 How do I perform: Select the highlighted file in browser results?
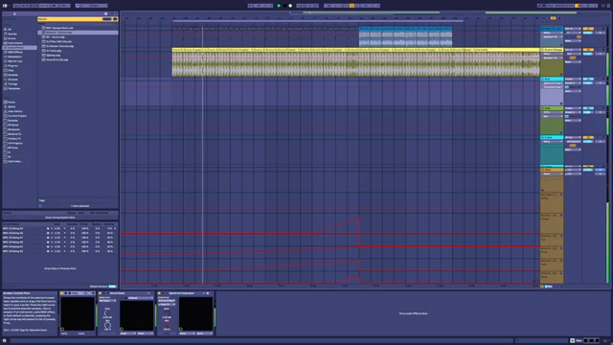[x=78, y=33]
